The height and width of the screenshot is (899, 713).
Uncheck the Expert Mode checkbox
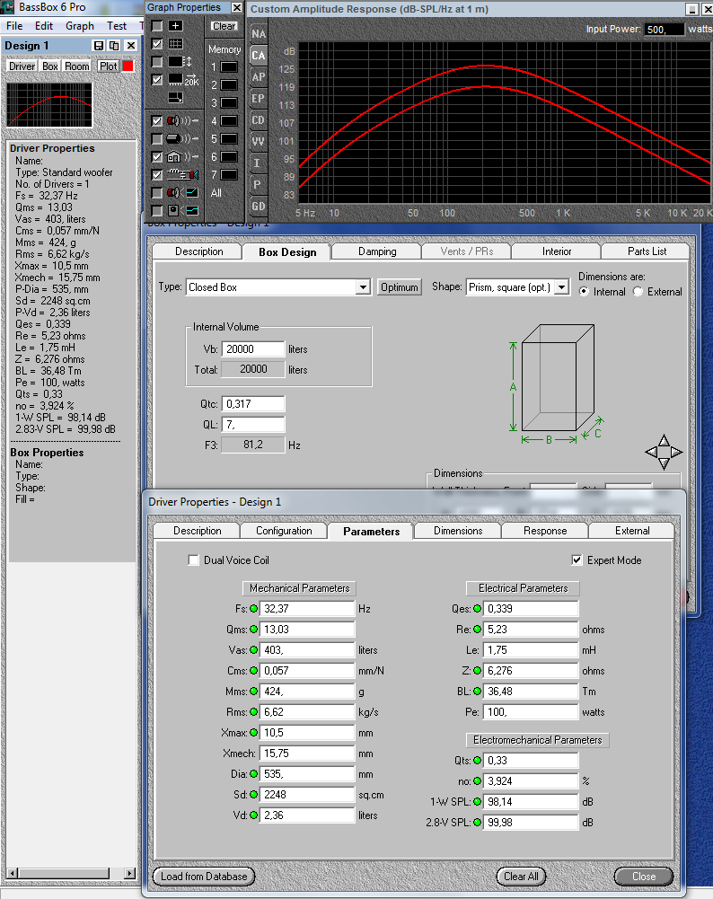click(577, 560)
